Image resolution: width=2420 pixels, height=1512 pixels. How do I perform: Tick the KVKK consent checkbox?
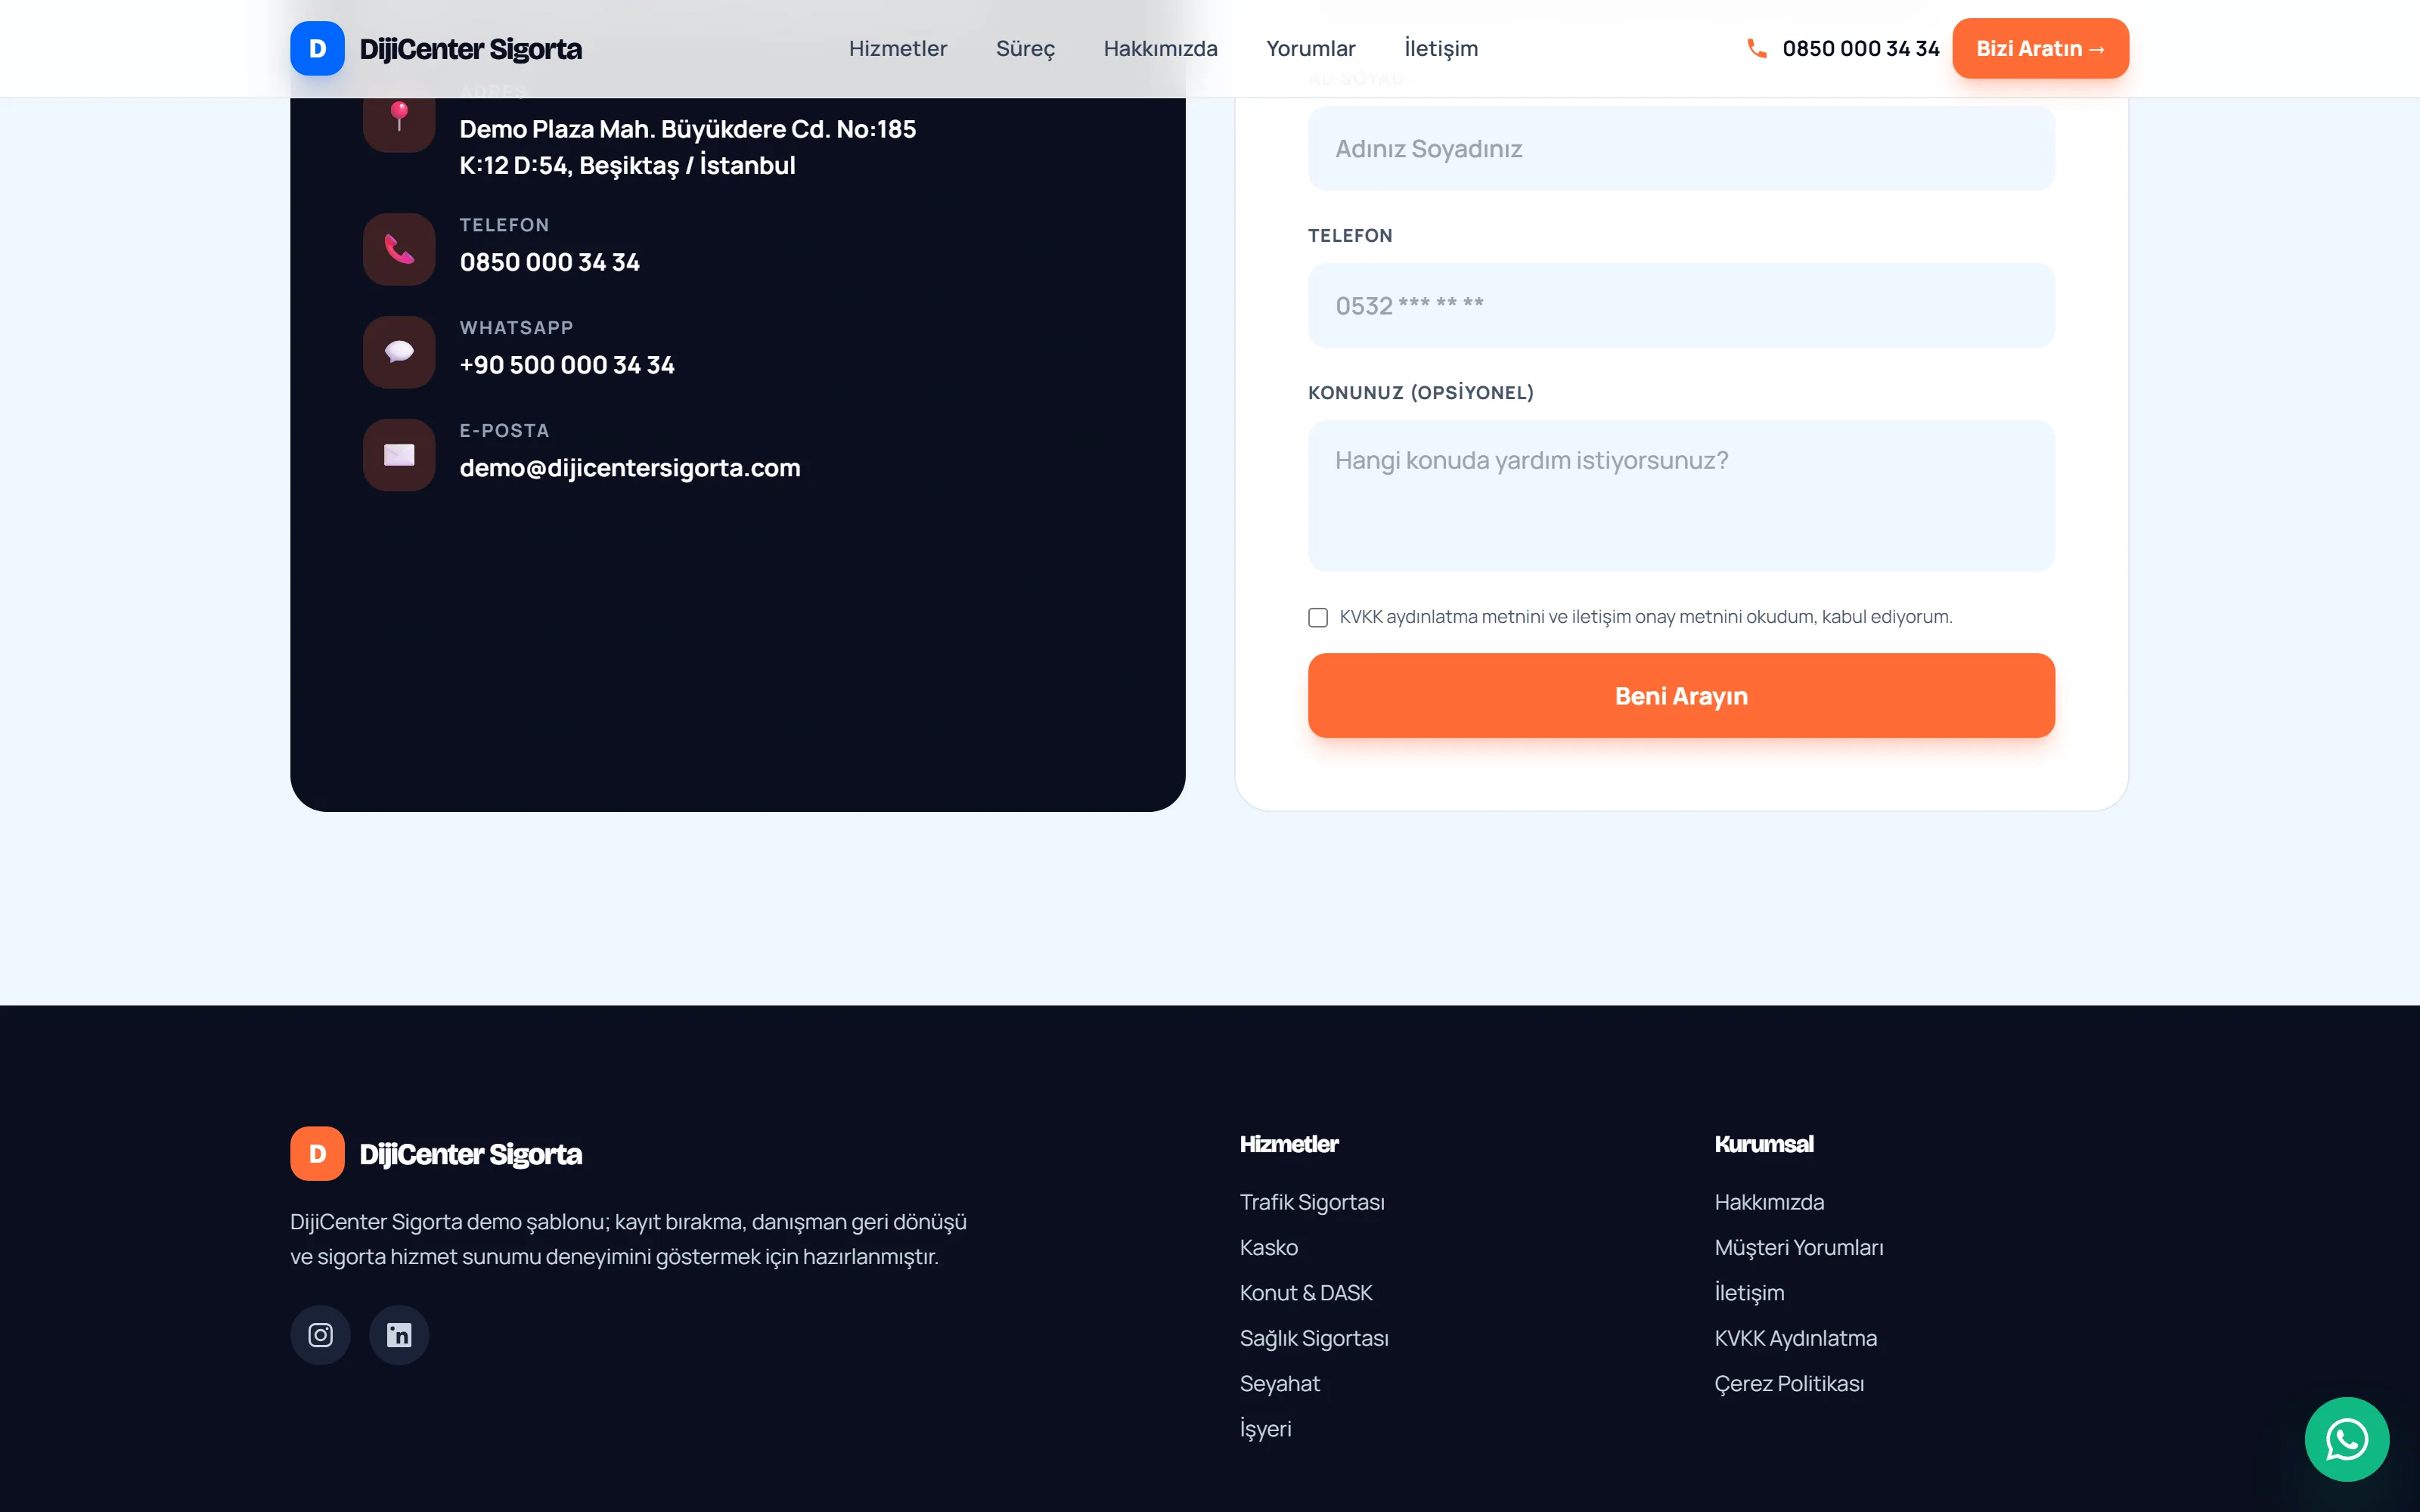point(1318,617)
